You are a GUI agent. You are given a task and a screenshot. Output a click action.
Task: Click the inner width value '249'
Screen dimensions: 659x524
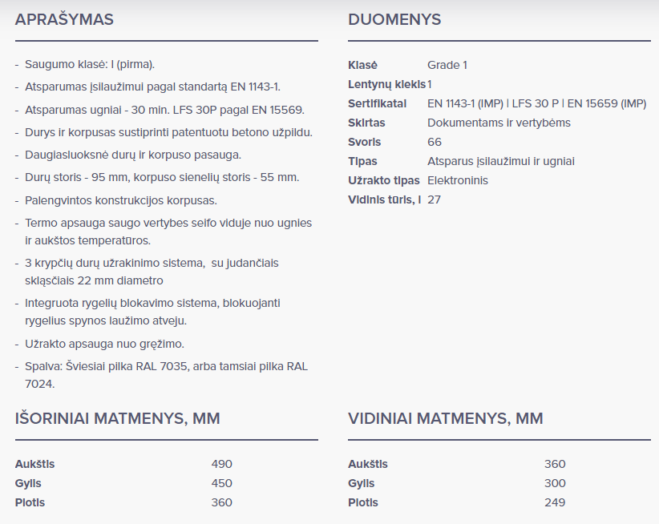click(x=555, y=503)
